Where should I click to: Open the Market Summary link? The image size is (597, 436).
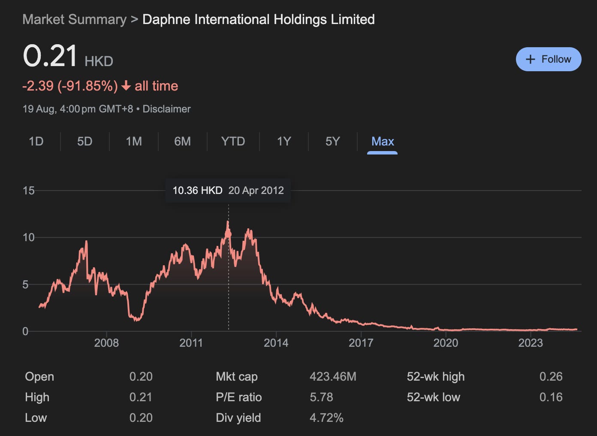coord(75,19)
